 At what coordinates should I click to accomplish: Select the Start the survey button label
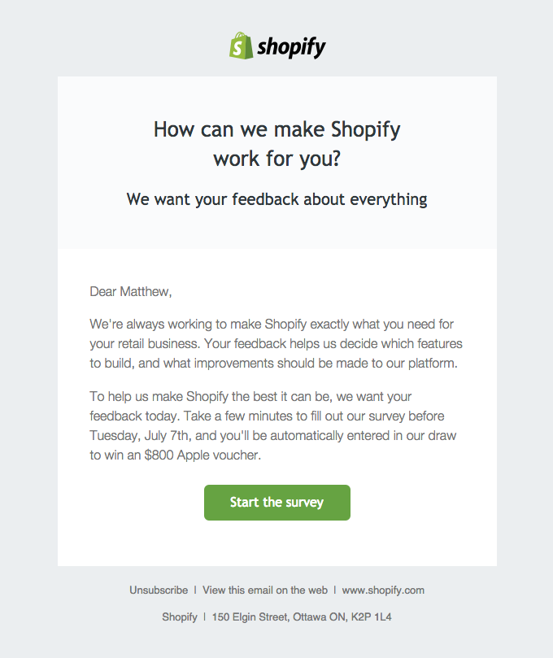tap(276, 503)
